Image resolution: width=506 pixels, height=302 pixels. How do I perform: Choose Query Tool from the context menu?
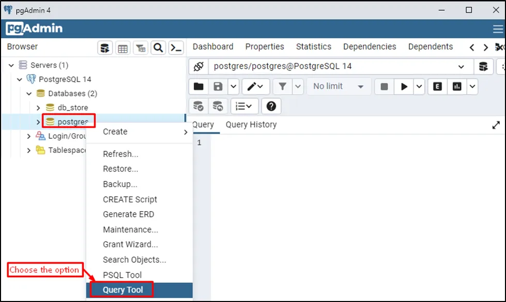point(123,290)
